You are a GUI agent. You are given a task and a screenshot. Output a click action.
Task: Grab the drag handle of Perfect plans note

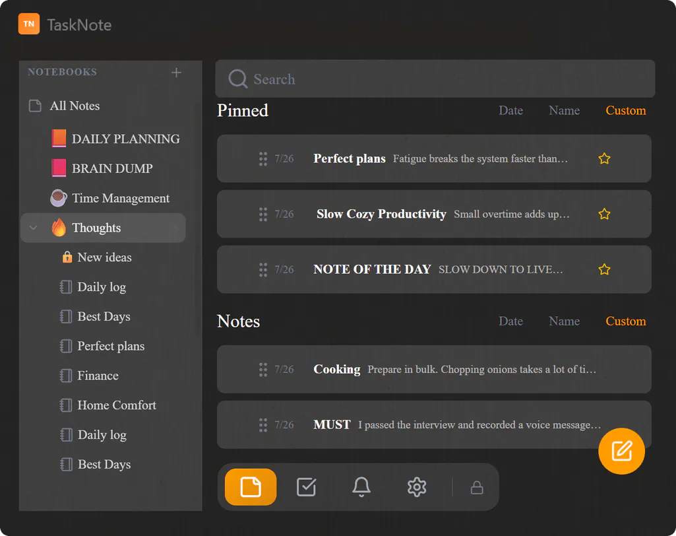(263, 159)
